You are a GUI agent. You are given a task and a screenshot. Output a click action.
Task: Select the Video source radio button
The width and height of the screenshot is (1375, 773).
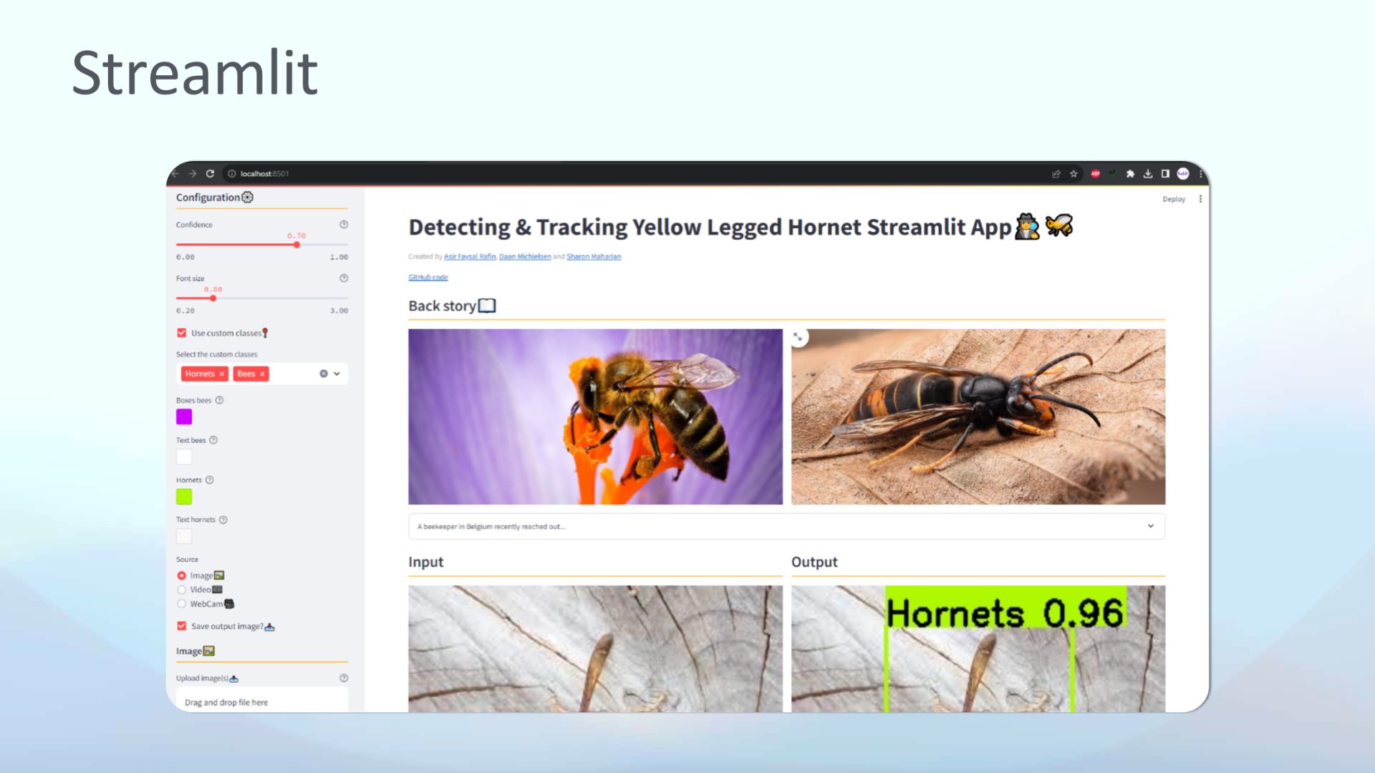click(x=182, y=590)
